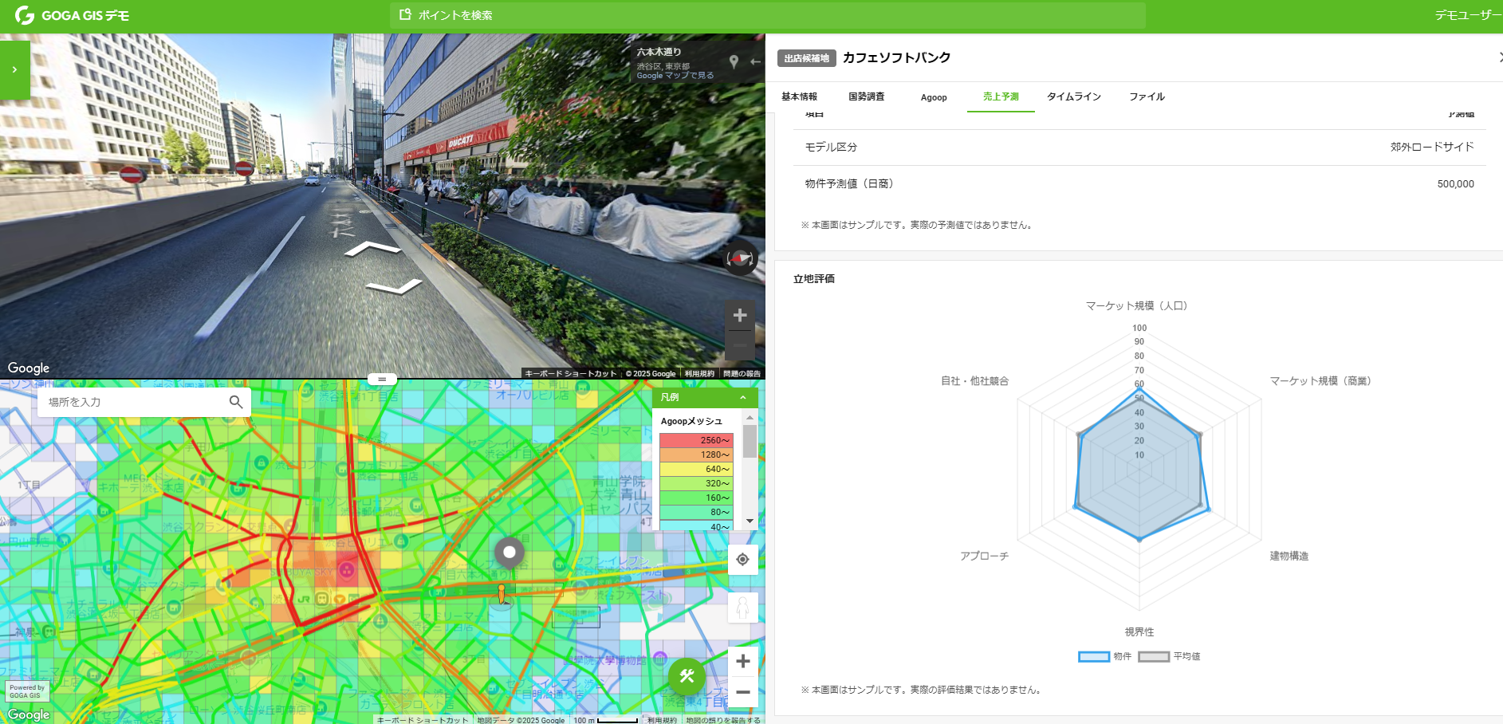Switch to the 基本情報 tab
The width and height of the screenshot is (1503, 724).
(799, 96)
